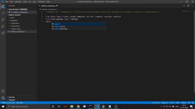
Task: Split the editor to the right
Action: coord(188,6)
